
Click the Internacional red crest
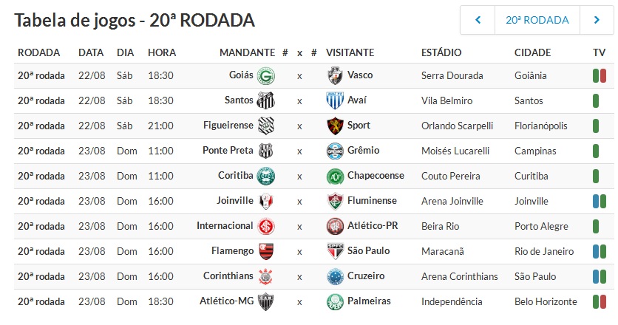pyautogui.click(x=265, y=227)
